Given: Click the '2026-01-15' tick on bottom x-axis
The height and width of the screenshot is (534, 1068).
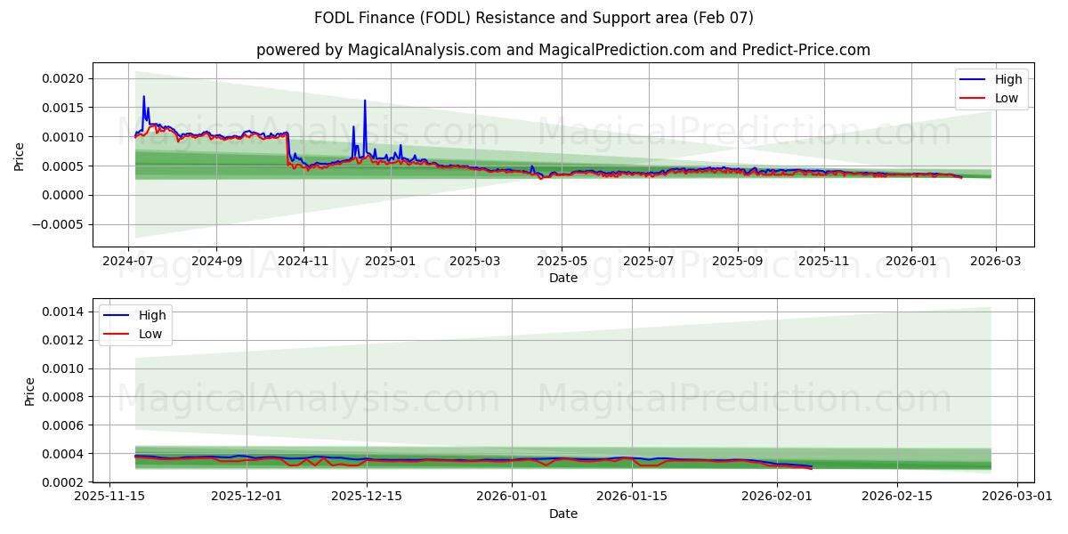Looking at the screenshot, I should [631, 498].
